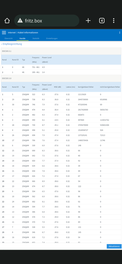122x264 pixels.
Task: Select the DOCSIS 3.0 section header
Action: 61,78
